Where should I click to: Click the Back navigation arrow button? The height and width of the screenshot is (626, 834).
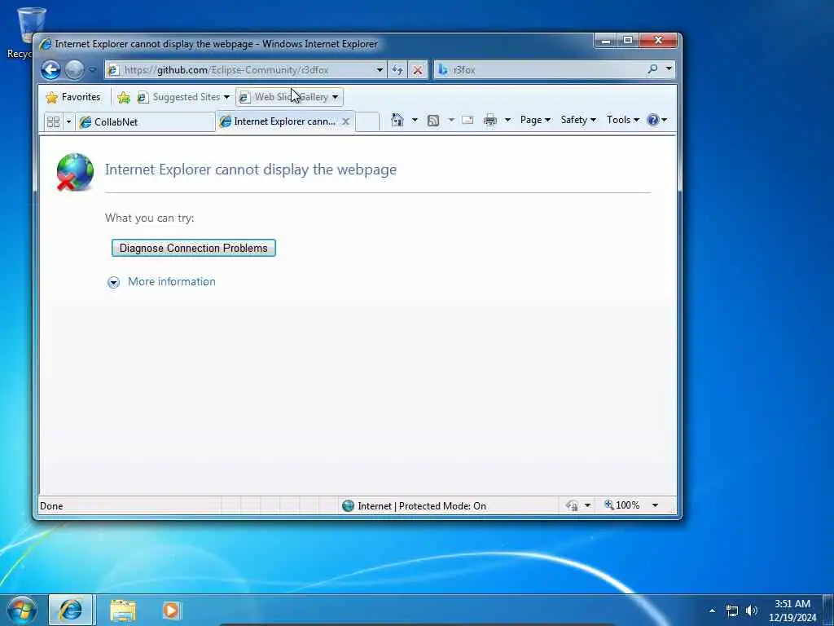pos(50,70)
